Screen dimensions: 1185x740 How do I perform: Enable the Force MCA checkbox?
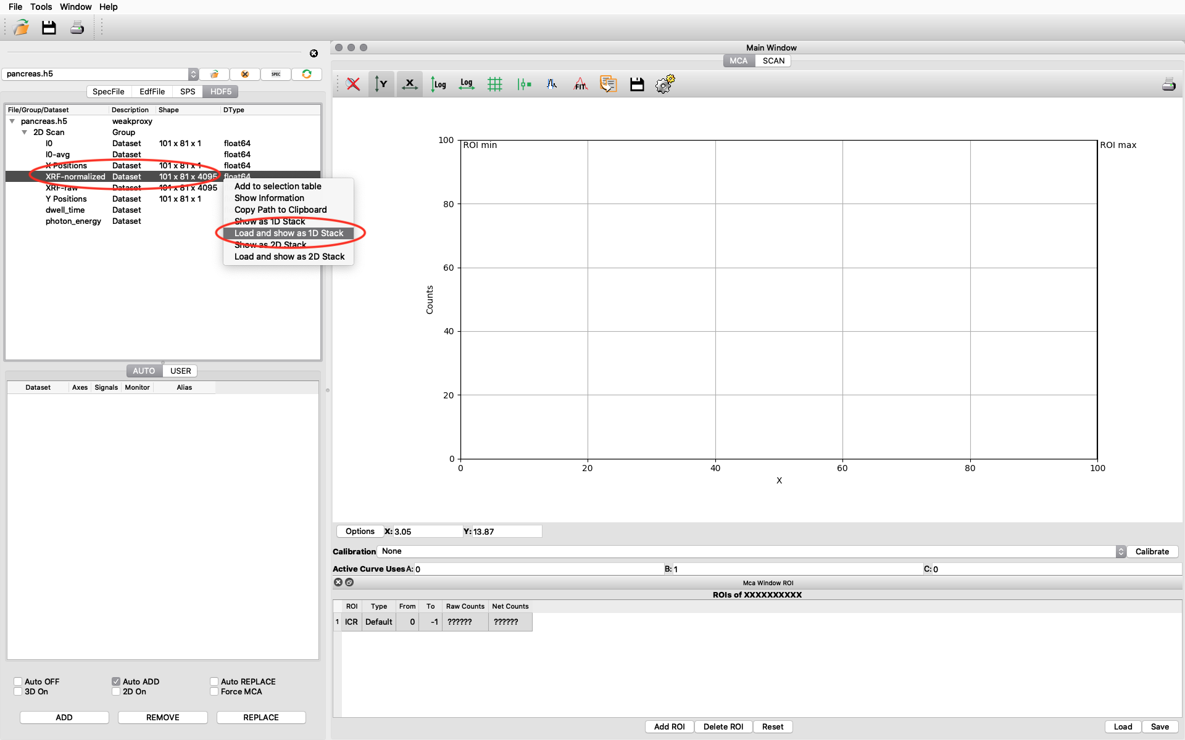(214, 691)
